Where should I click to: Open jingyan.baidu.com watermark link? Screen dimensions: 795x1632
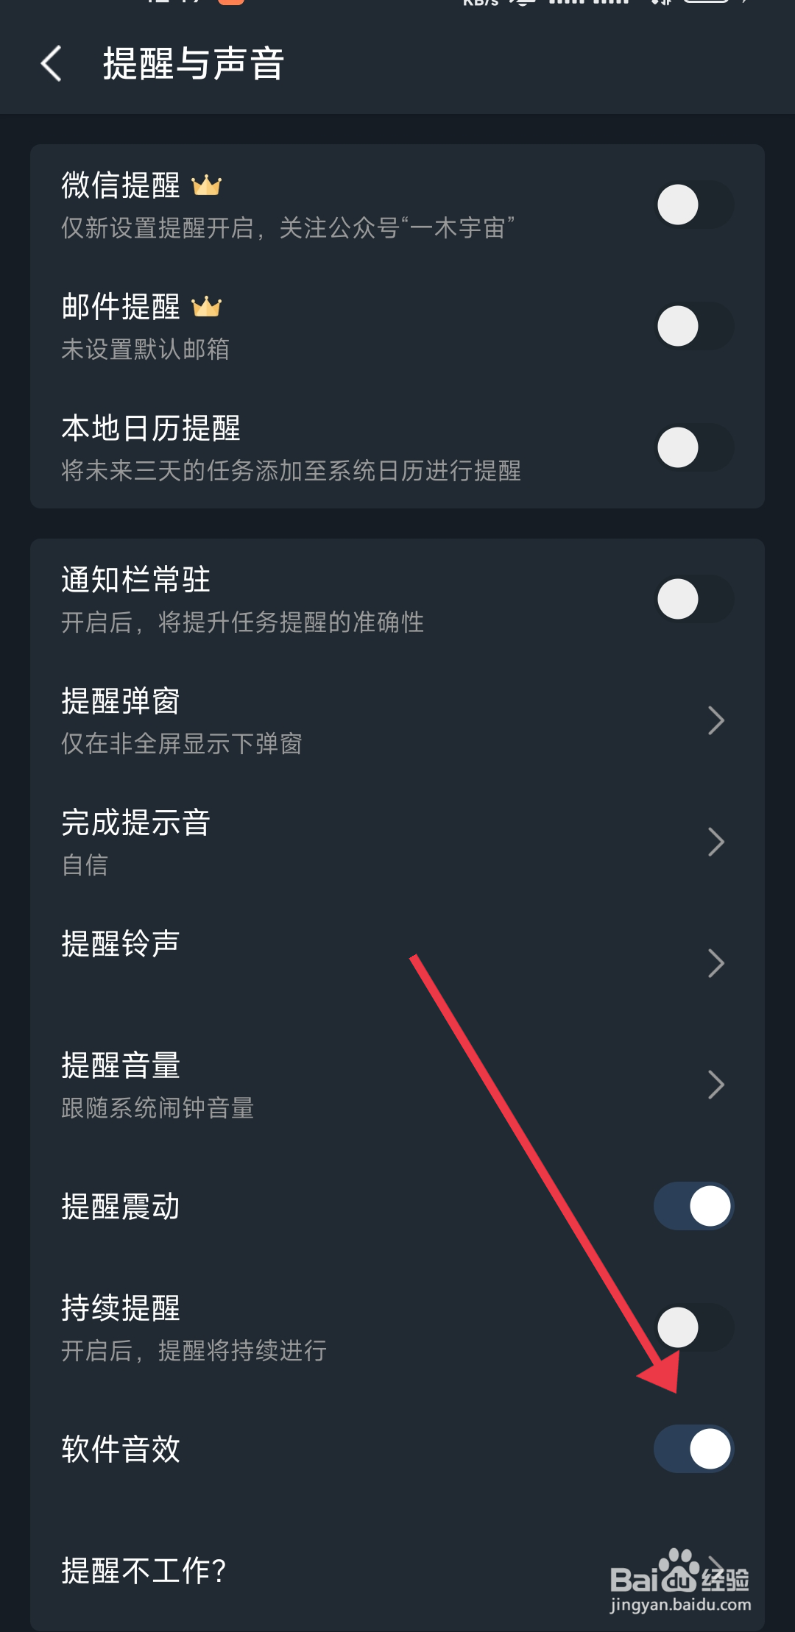680,1605
